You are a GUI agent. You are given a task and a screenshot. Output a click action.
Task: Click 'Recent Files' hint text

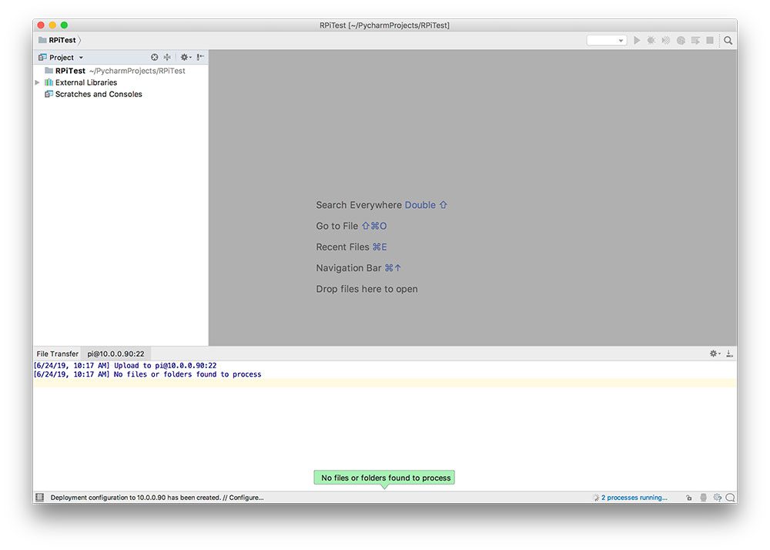343,247
